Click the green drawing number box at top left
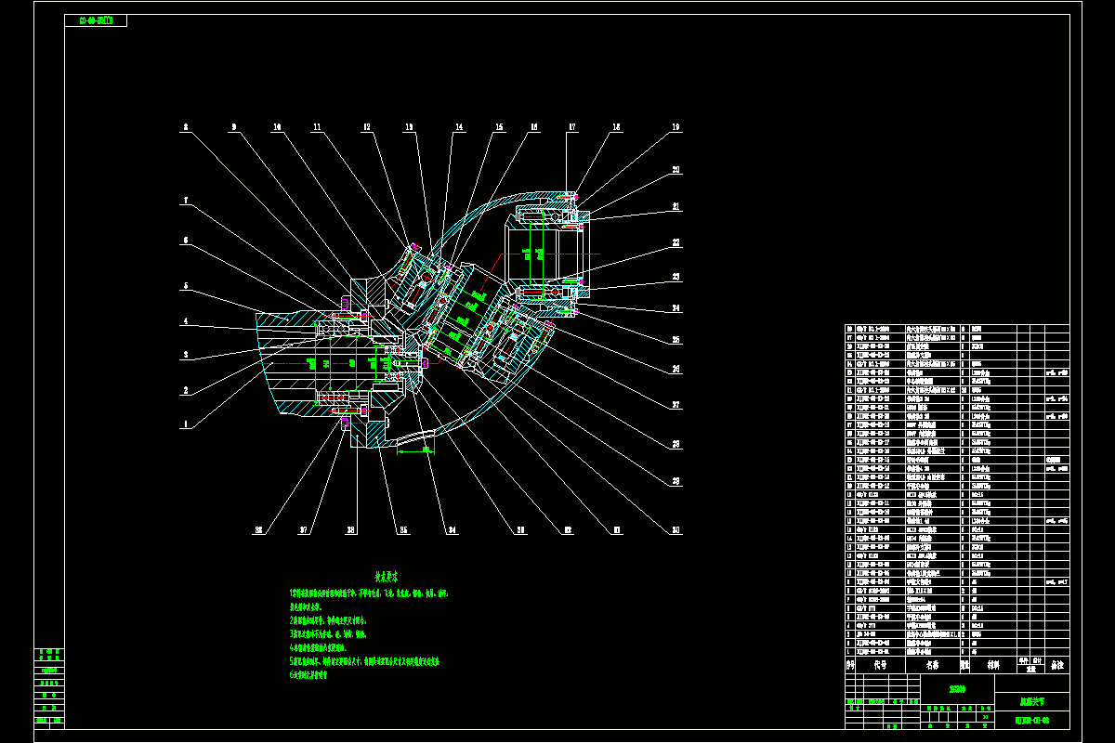The image size is (1115, 743). [96, 20]
